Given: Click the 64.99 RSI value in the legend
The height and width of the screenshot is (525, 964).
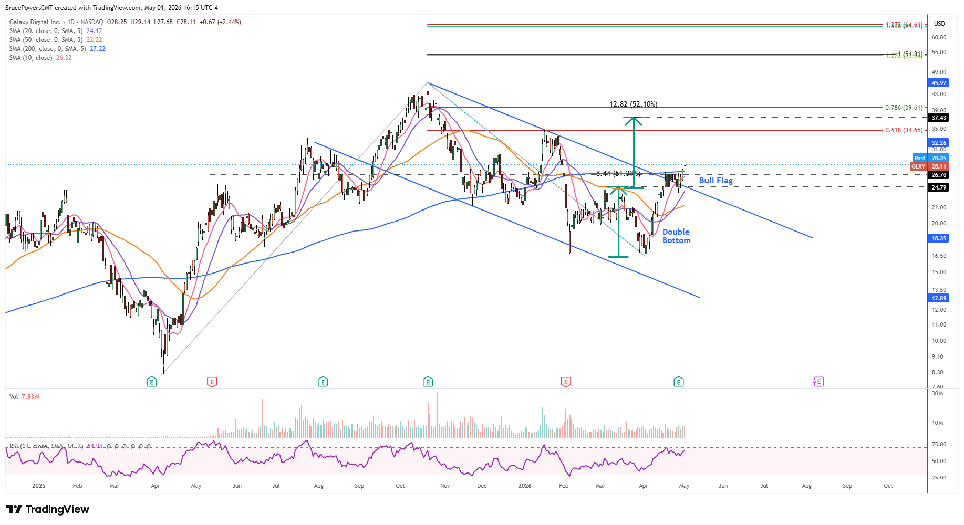Looking at the screenshot, I should 95,446.
